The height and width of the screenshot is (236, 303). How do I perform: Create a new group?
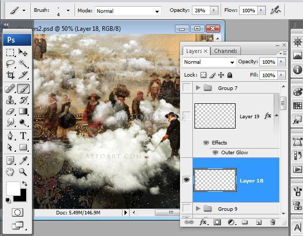(x=245, y=222)
